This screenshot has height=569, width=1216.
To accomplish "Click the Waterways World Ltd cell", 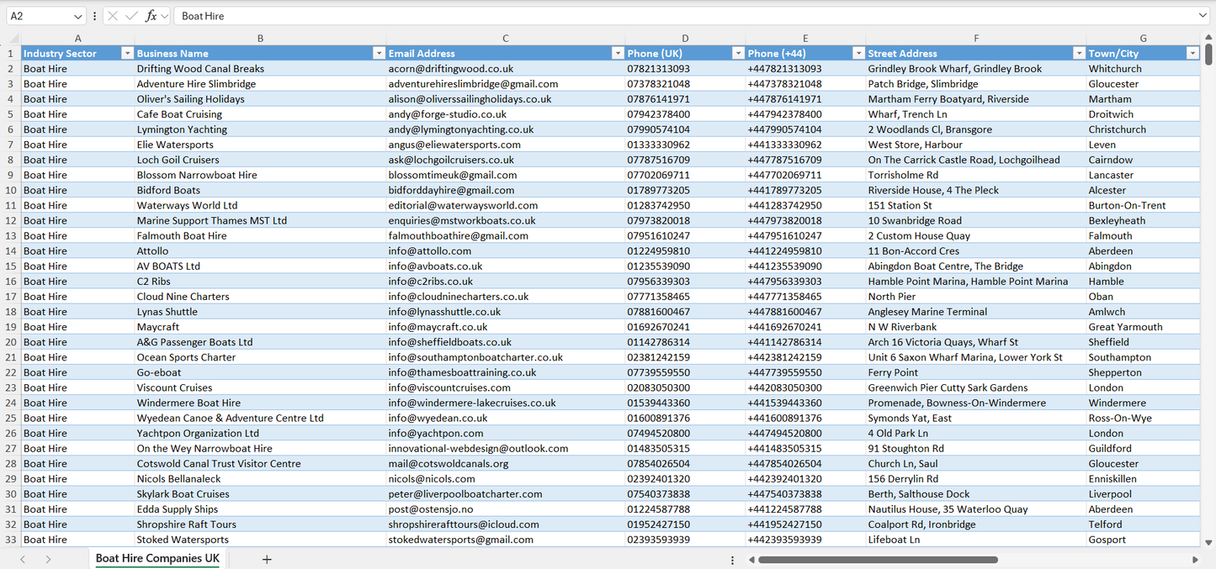I will coord(260,205).
